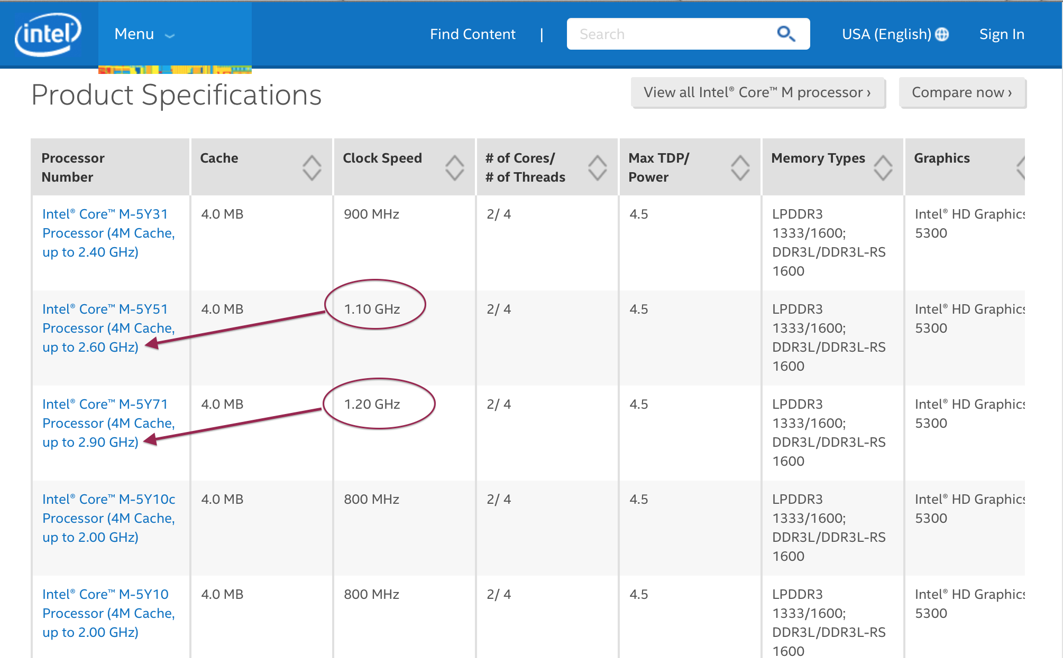The height and width of the screenshot is (658, 1063).
Task: Click the Compare now button
Action: pyautogui.click(x=962, y=92)
